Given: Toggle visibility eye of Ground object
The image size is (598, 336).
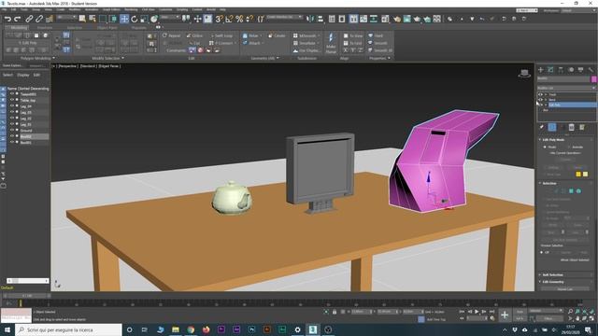Looking at the screenshot, I should click(12, 131).
